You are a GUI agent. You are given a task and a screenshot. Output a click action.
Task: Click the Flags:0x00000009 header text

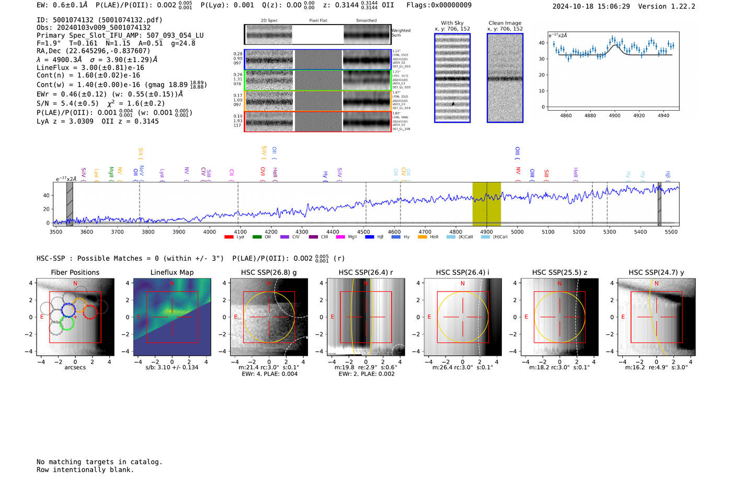point(439,5)
